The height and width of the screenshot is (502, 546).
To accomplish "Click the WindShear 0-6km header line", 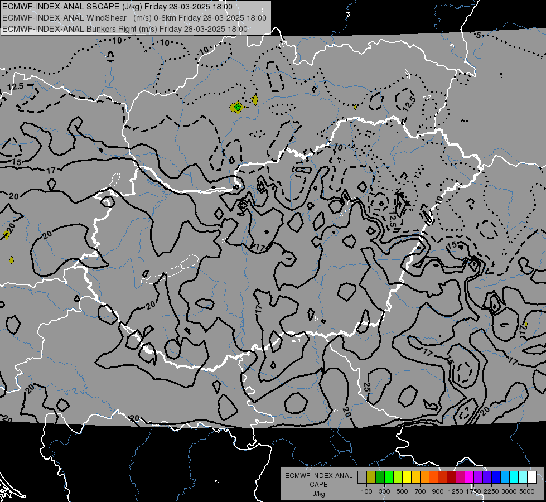I will point(134,18).
